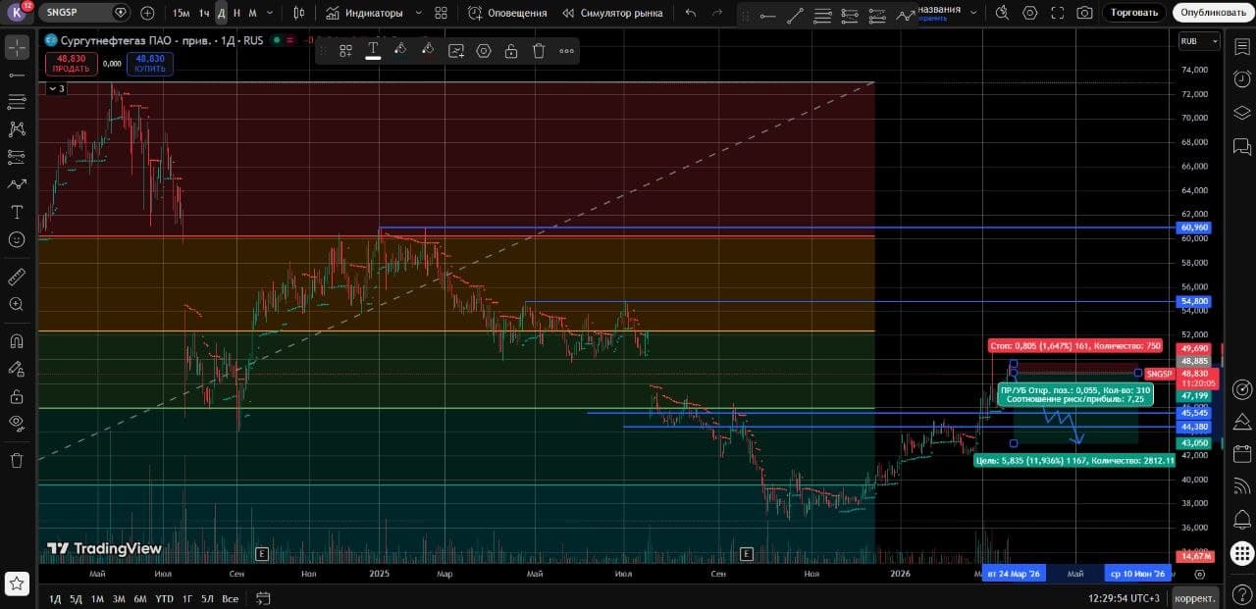
Task: Switch to the YTD date range
Action: point(165,598)
